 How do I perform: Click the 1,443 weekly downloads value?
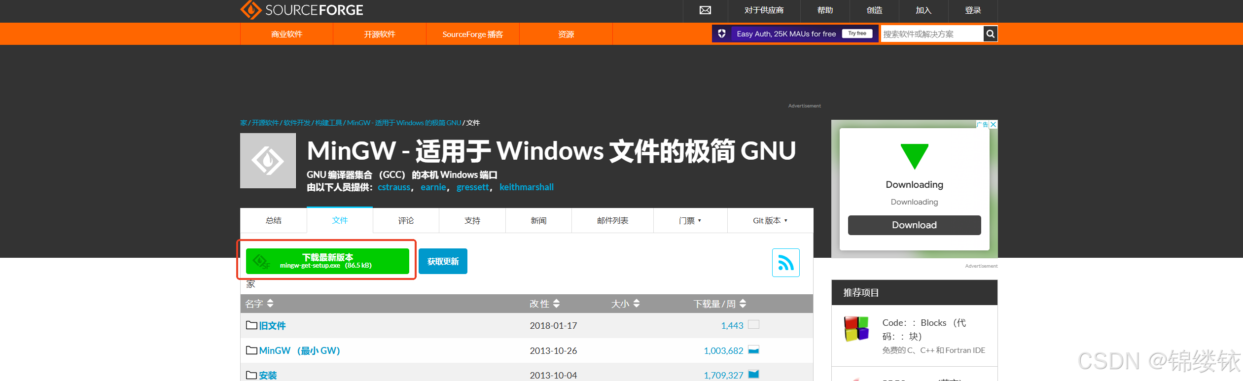pos(732,325)
